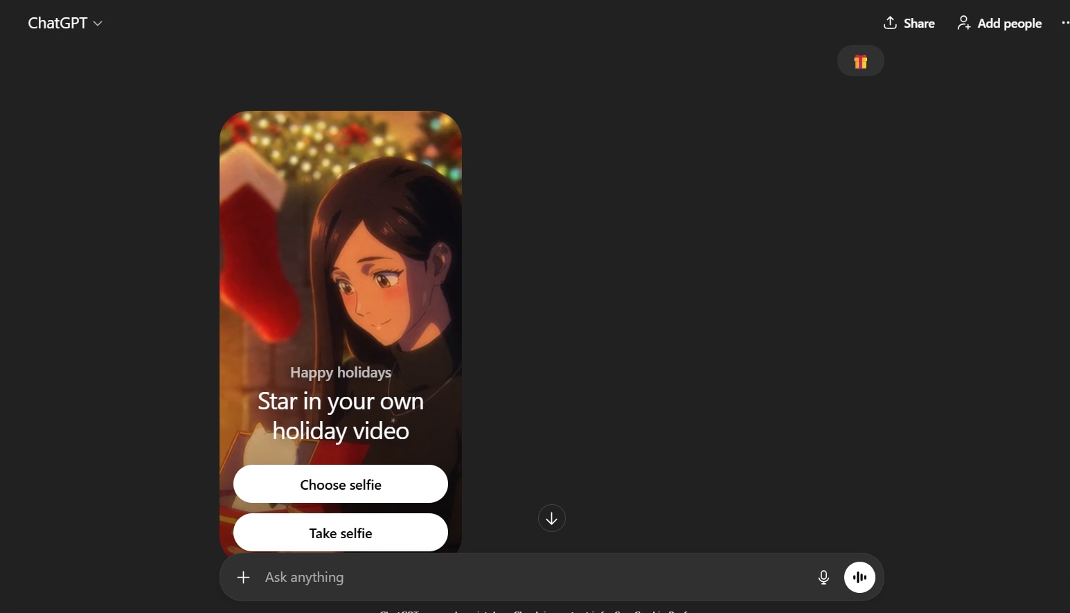The image size is (1070, 613).
Task: Click the plus attach icon
Action: (243, 577)
